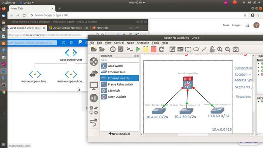Image resolution: width=263 pixels, height=148 pixels.
Task: Click the GNS3 Open project folder icon
Action: pyautogui.click(x=102, y=49)
